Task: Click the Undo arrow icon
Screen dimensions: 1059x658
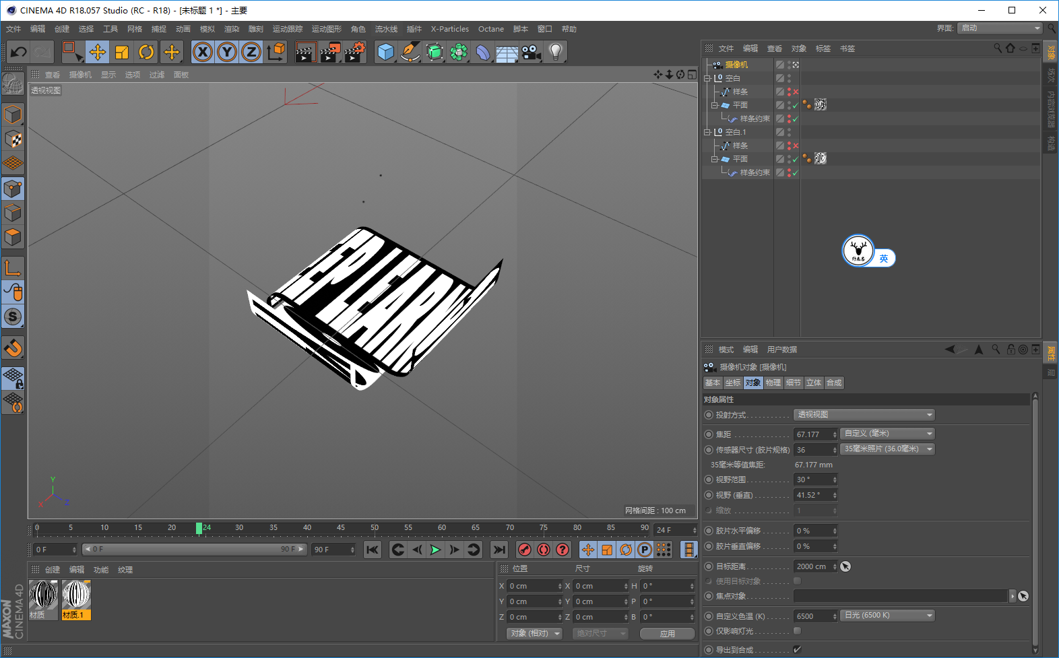Action: 19,52
